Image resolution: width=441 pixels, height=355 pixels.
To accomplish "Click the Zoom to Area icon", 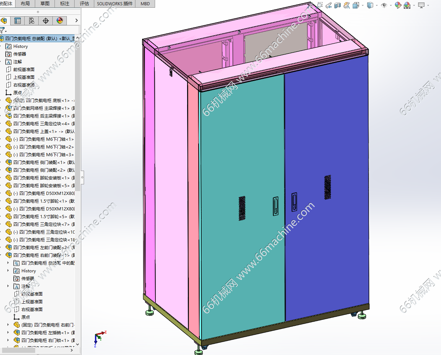I will coord(319,5).
